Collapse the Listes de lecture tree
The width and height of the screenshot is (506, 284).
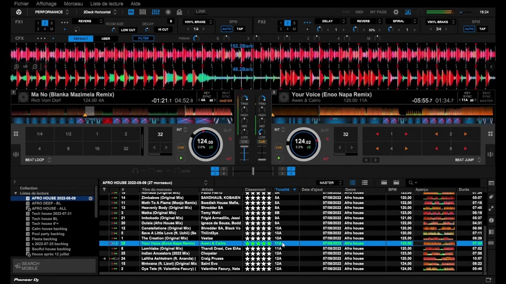pos(16,193)
